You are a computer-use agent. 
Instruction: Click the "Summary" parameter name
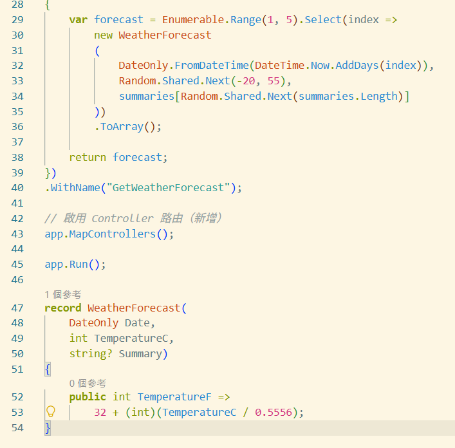(x=140, y=354)
